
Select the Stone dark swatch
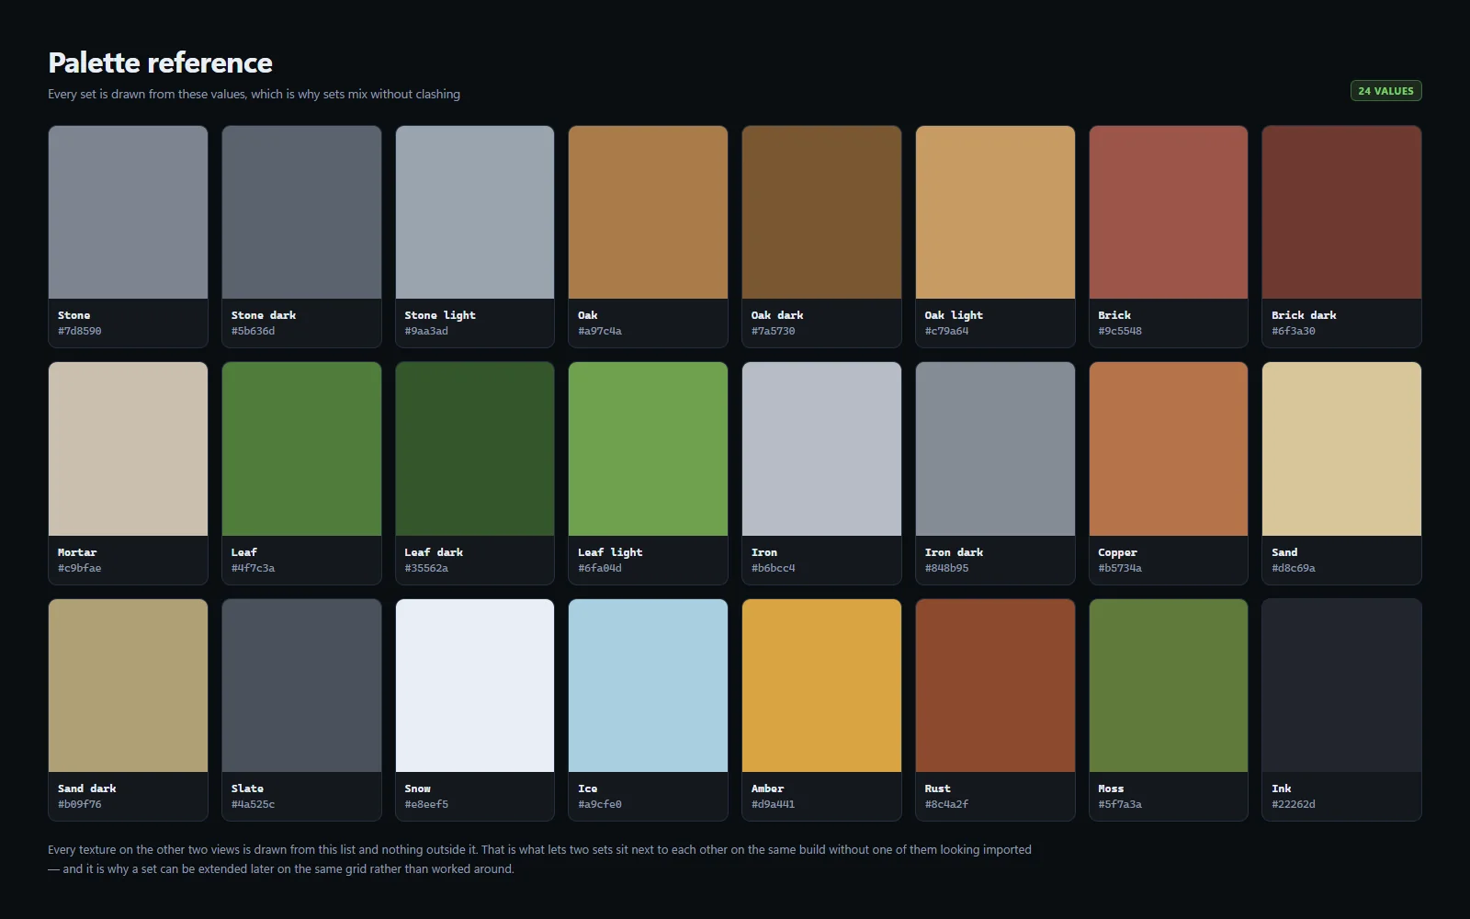(301, 212)
